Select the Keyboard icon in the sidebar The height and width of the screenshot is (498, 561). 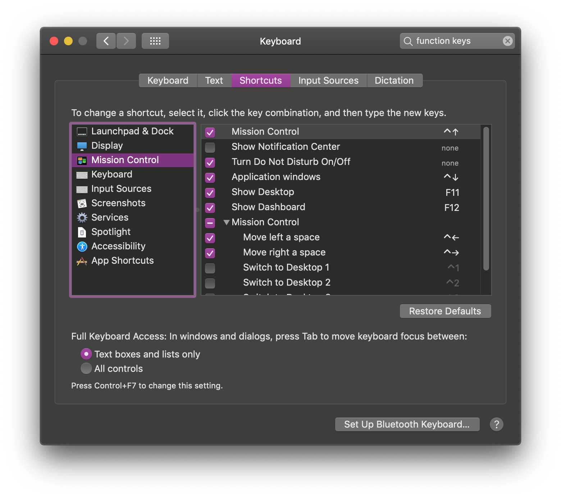click(x=82, y=174)
